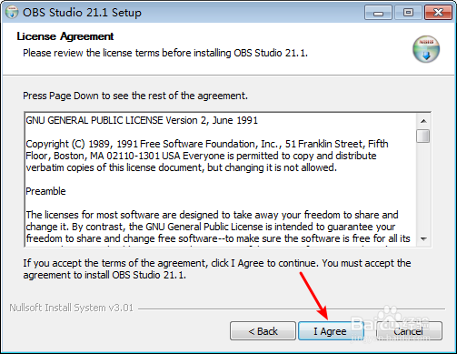Click the paragraph starting 'The licenses for most software'
457x354 pixels.
(218, 227)
